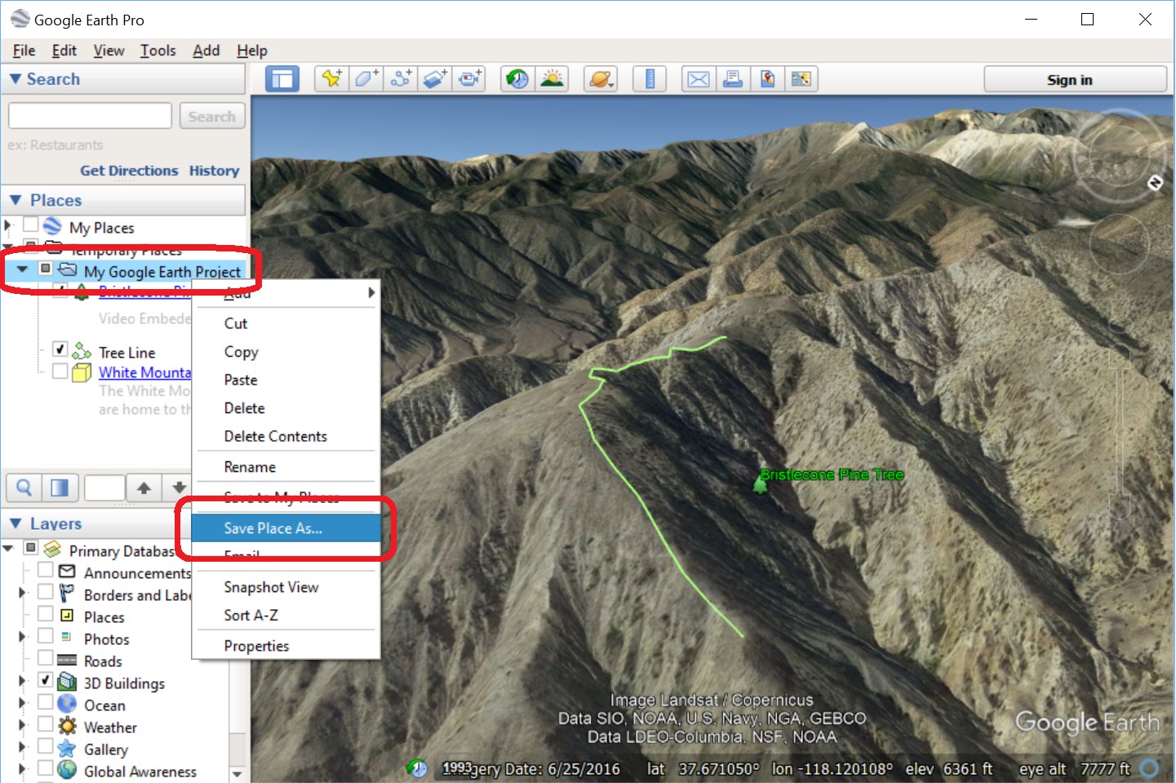Click the Bristlecone Pine Tree placemark
The width and height of the screenshot is (1176, 783).
tap(760, 484)
